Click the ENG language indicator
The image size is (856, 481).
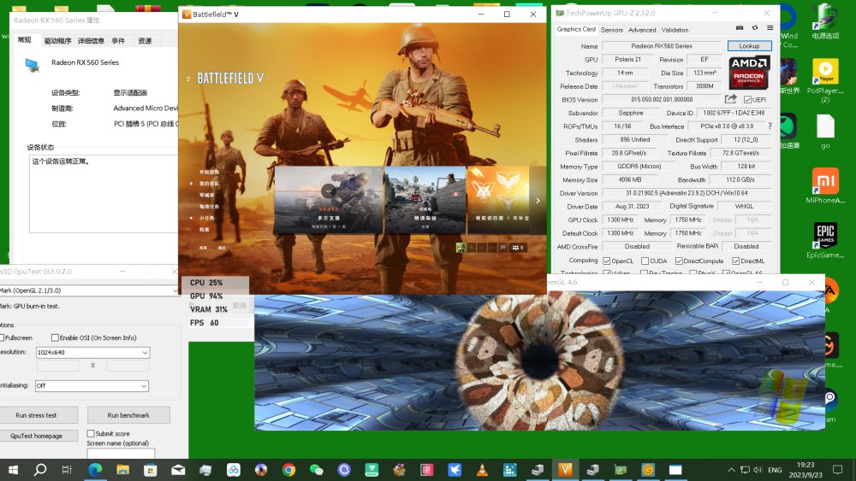pyautogui.click(x=775, y=470)
